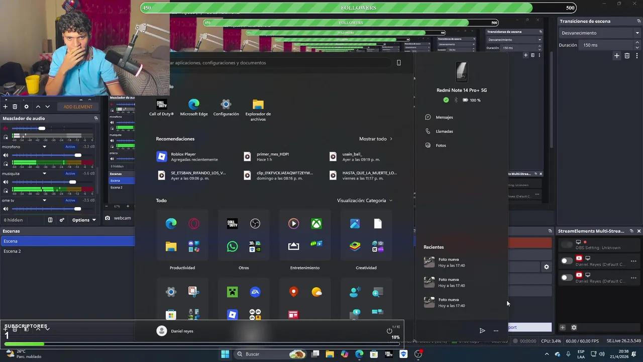643x362 pixels.
Task: Open WhatsApp in Otros group
Action: pos(232,246)
